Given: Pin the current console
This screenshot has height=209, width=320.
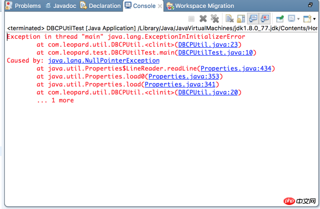Looking at the screenshot, I should click(280, 19).
